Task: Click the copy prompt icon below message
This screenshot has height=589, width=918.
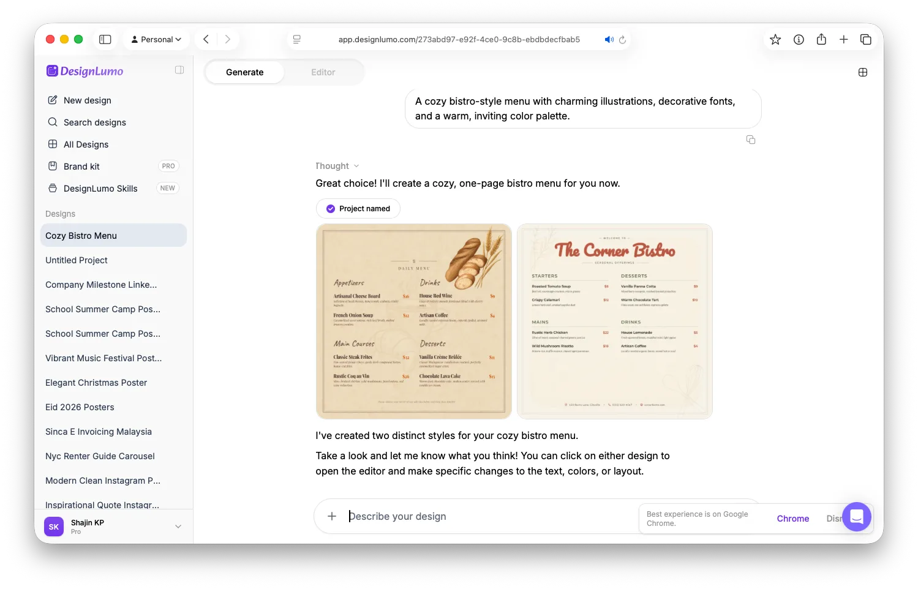Action: [751, 140]
